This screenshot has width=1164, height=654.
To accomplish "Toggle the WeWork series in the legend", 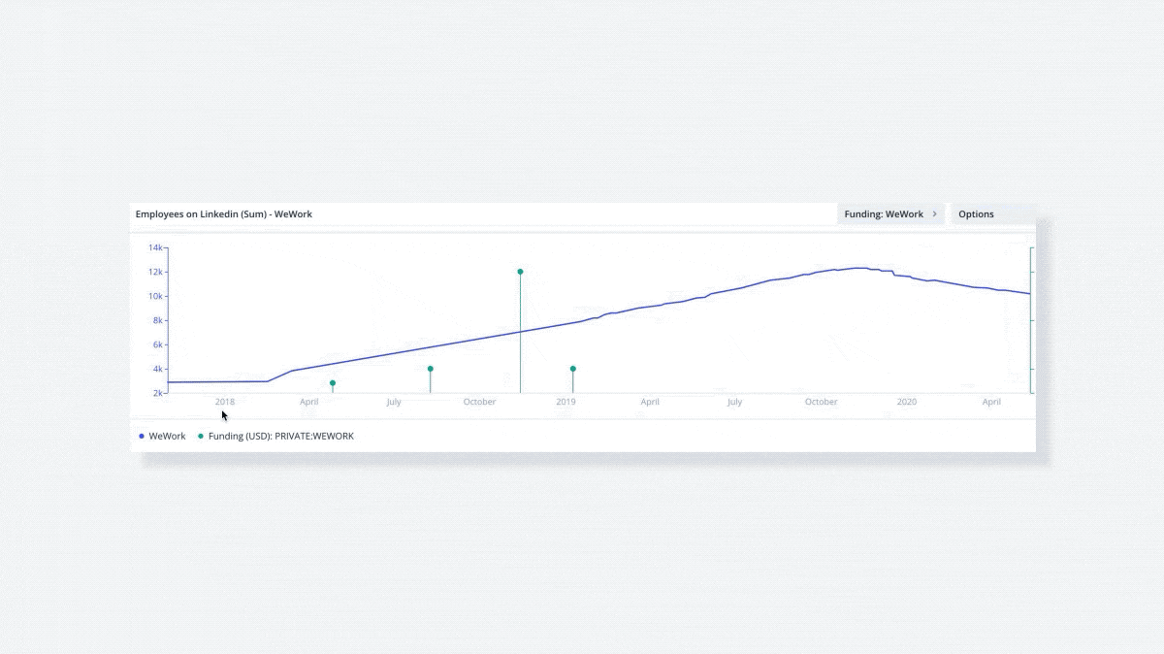I will [162, 437].
